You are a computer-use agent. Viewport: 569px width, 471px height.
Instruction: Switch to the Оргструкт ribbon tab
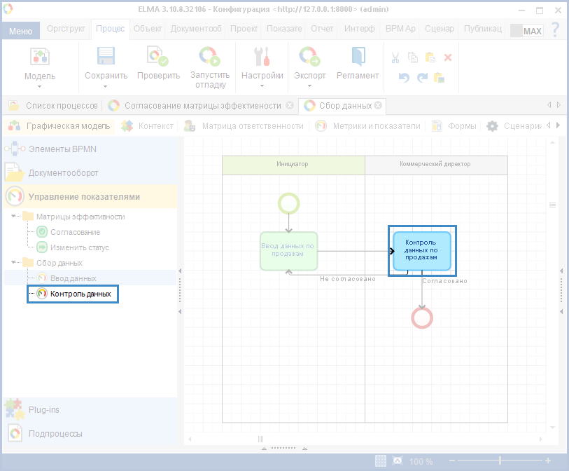point(66,29)
